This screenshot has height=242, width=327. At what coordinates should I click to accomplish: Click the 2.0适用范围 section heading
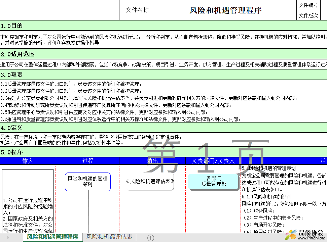pyautogui.click(x=18, y=54)
